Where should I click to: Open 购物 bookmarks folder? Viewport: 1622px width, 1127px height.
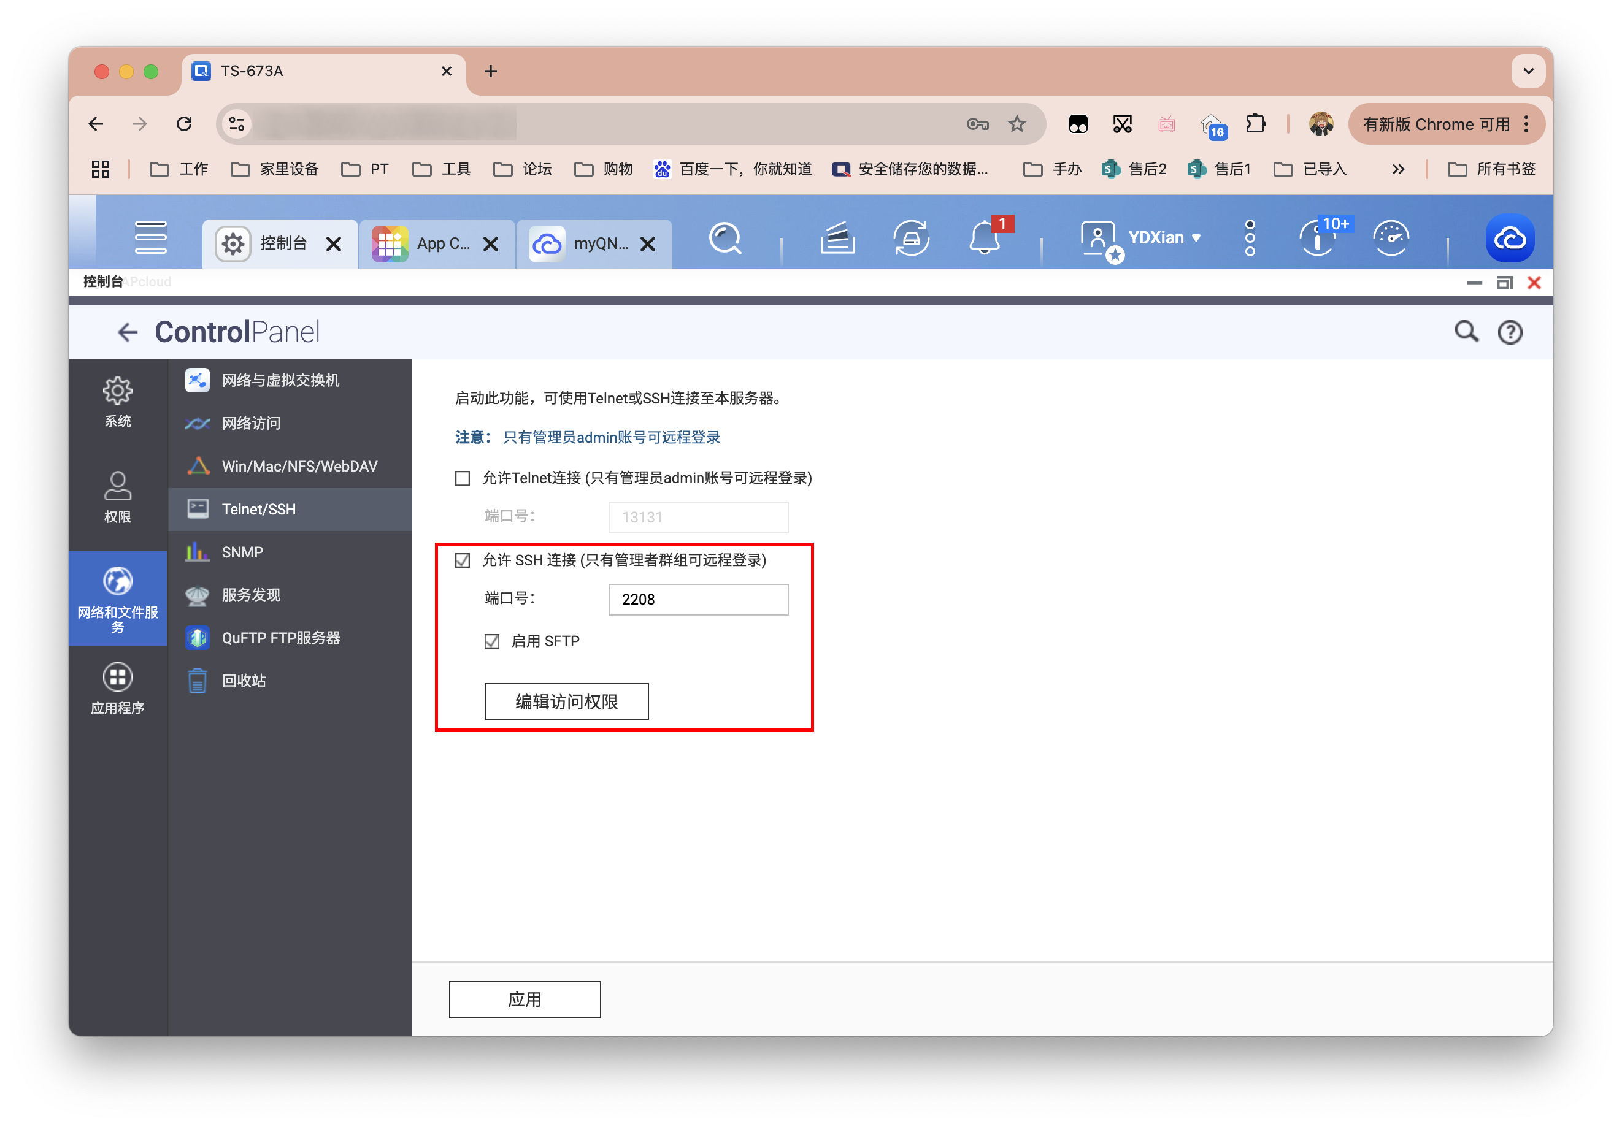[603, 169]
